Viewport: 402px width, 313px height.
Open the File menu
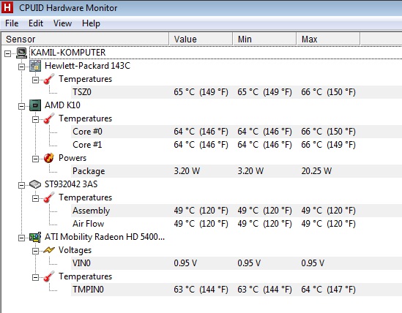[x=12, y=23]
